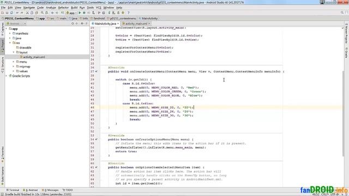Viewport: 349px width, 196px height.
Task: Open the Android project view dropdown
Action: tap(16, 23)
